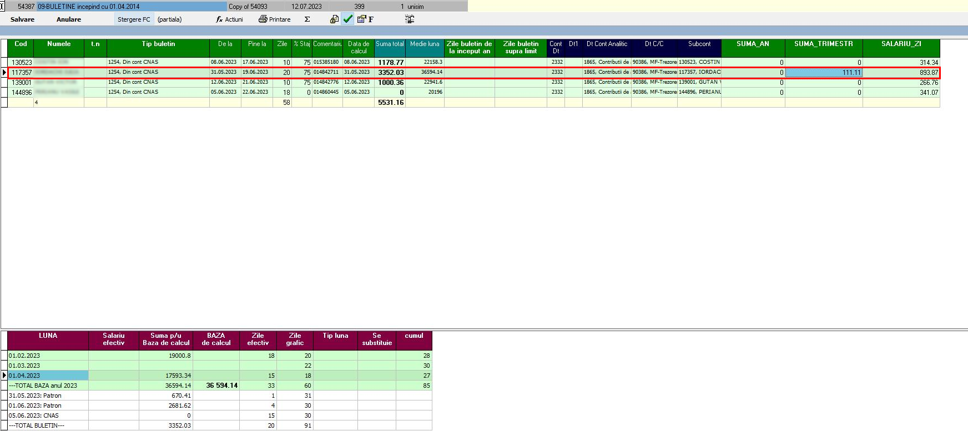Click the document name field 09-BULETINE
The image size is (968, 431).
[132, 7]
